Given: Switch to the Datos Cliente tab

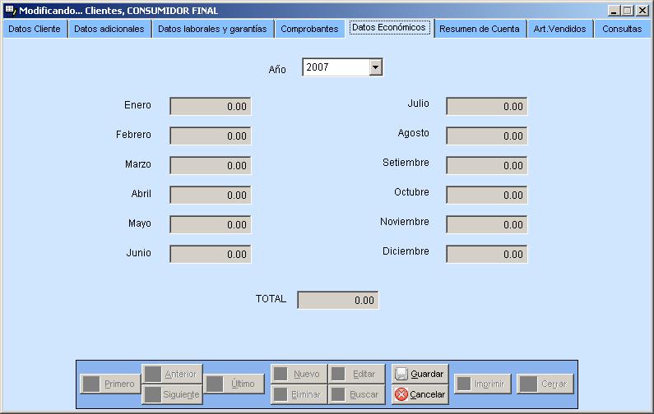Looking at the screenshot, I should click(34, 29).
